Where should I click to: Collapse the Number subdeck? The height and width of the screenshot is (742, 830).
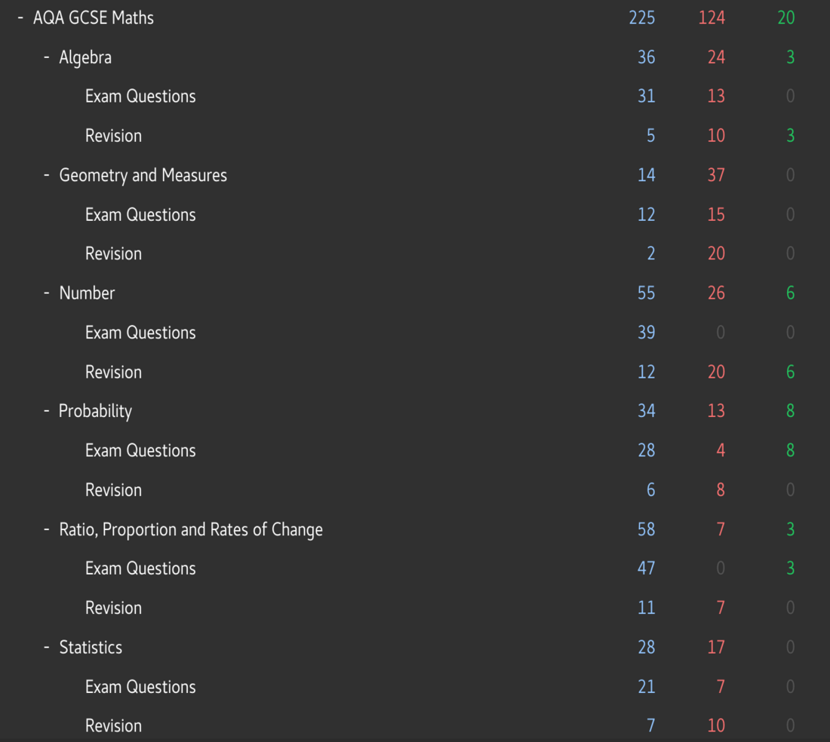coord(47,293)
